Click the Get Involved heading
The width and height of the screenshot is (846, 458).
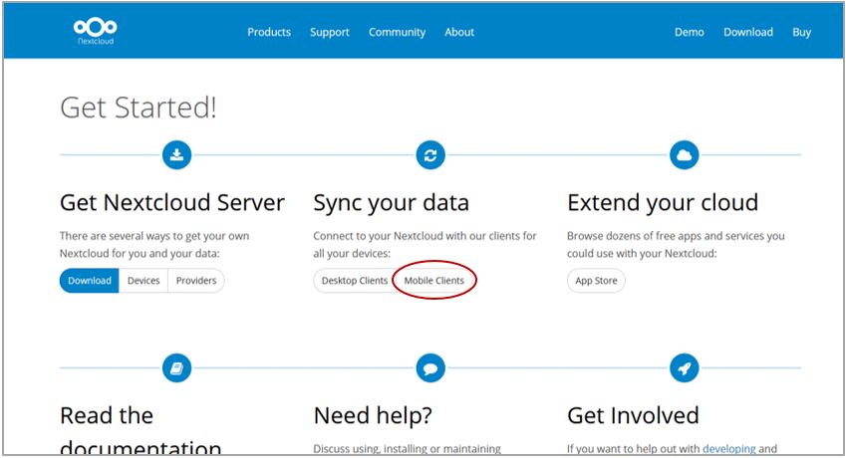point(633,415)
